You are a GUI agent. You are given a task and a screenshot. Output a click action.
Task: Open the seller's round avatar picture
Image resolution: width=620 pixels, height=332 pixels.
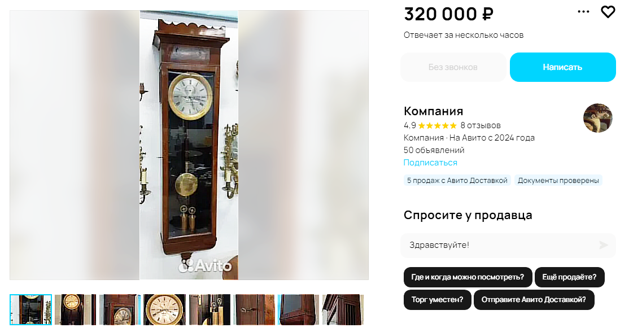coord(597,118)
